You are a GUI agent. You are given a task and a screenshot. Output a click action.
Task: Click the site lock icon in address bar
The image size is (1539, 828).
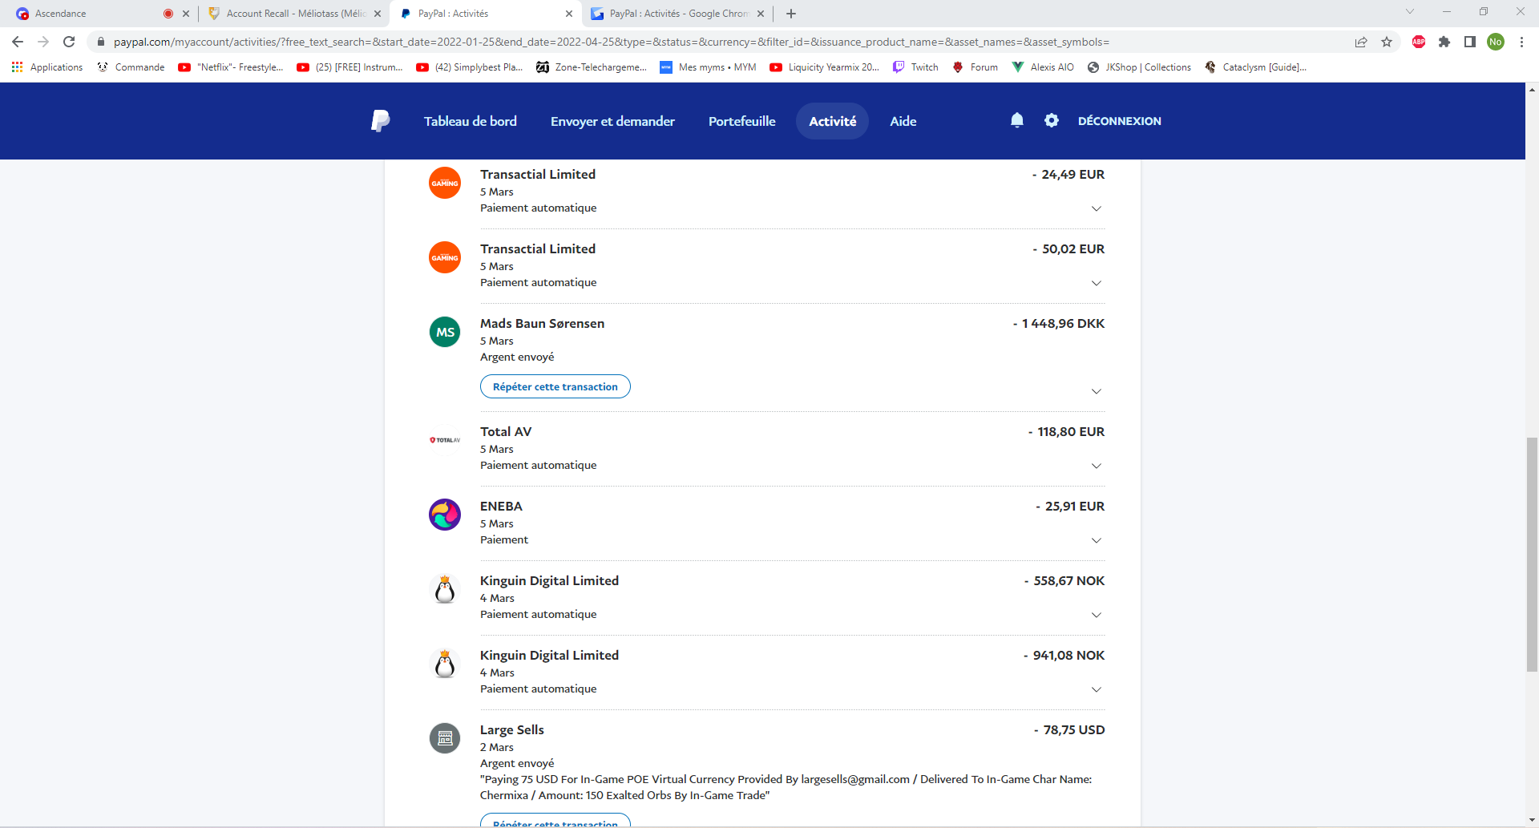pos(101,42)
